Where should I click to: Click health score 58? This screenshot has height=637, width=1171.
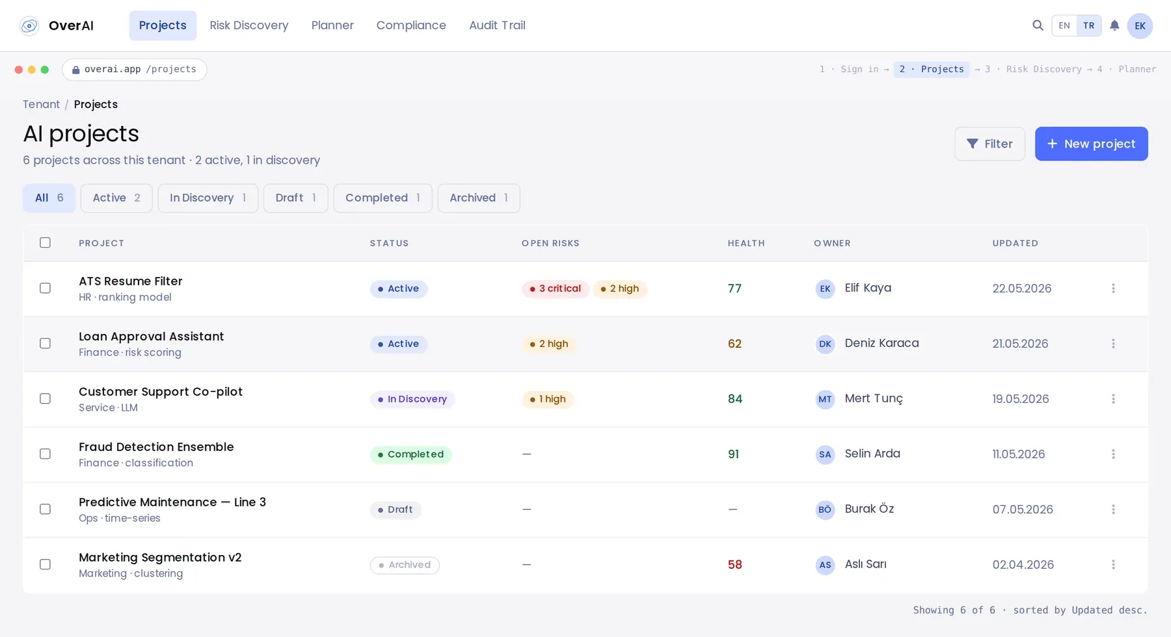pyautogui.click(x=734, y=565)
